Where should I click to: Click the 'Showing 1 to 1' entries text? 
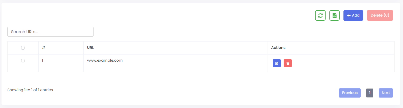(x=30, y=90)
